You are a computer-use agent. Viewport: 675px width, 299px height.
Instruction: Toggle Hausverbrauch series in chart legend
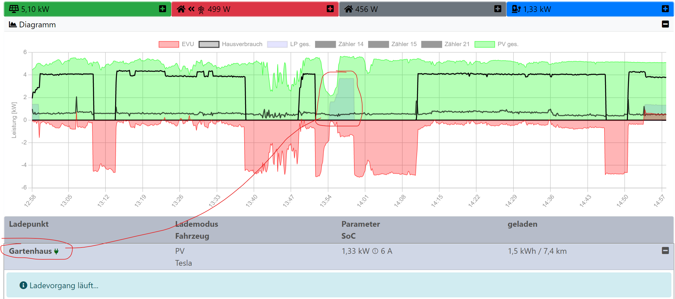[x=230, y=44]
